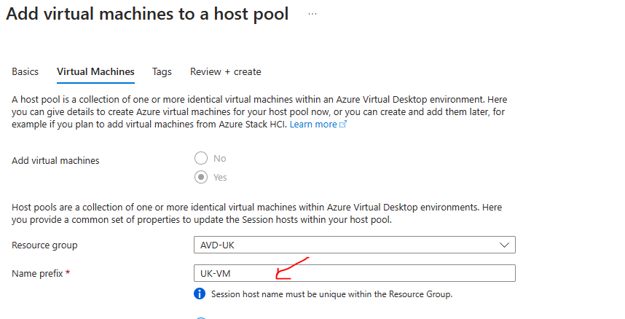Click the session host name uniqueness message
This screenshot has width=625, height=319.
[x=331, y=294]
